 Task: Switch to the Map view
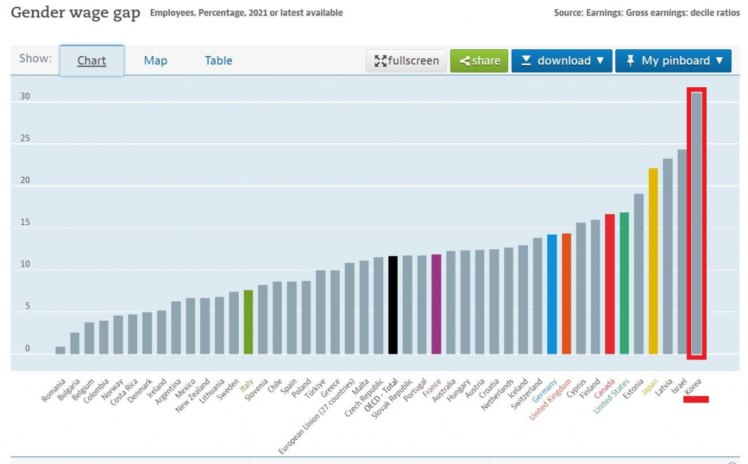(x=156, y=60)
